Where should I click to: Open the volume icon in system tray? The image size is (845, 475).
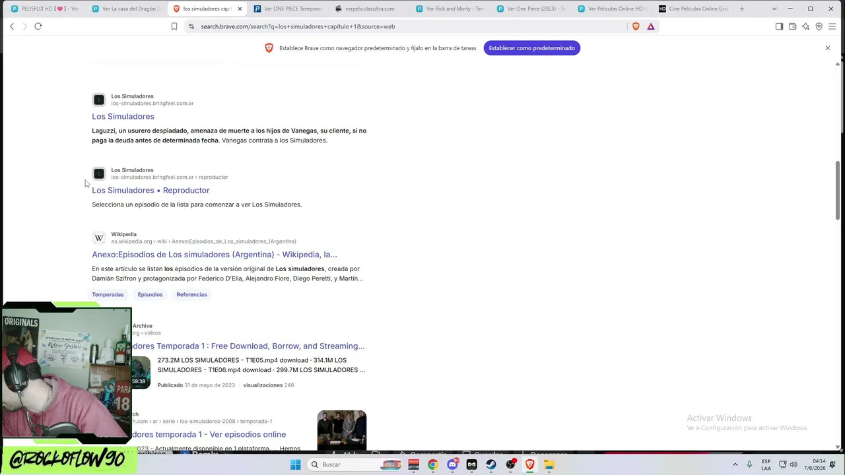(794, 464)
